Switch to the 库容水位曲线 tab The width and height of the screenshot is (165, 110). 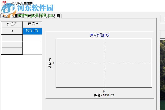[x=12, y=16]
